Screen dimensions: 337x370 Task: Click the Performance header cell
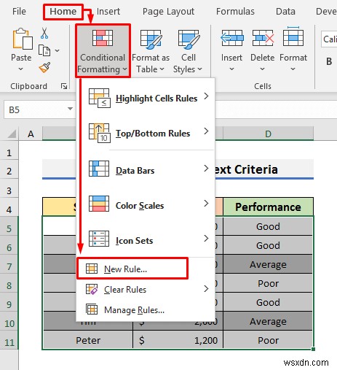[268, 207]
